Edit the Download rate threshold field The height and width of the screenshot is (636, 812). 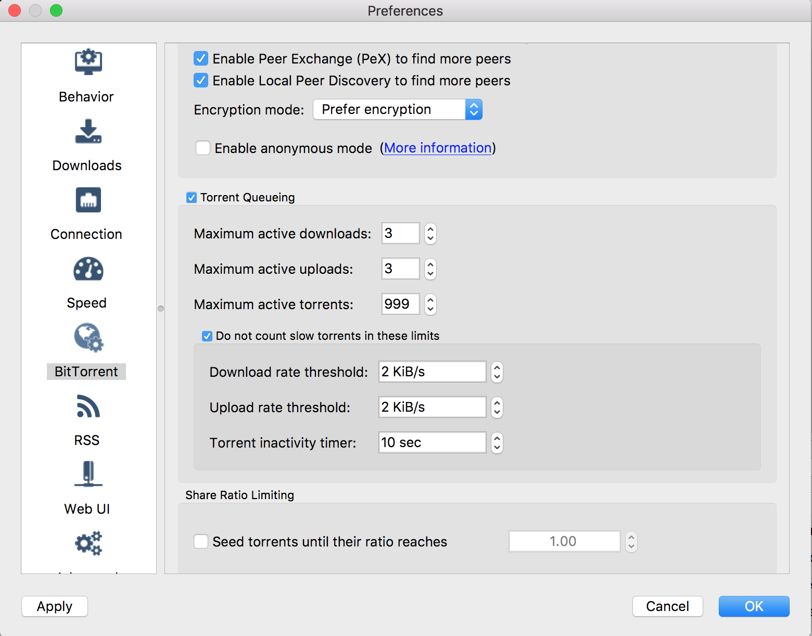(x=432, y=372)
